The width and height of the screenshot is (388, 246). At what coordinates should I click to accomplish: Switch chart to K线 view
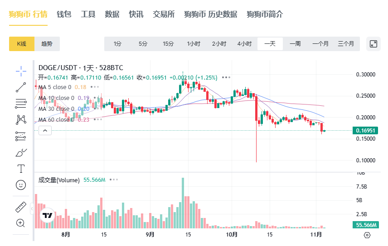(x=22, y=44)
